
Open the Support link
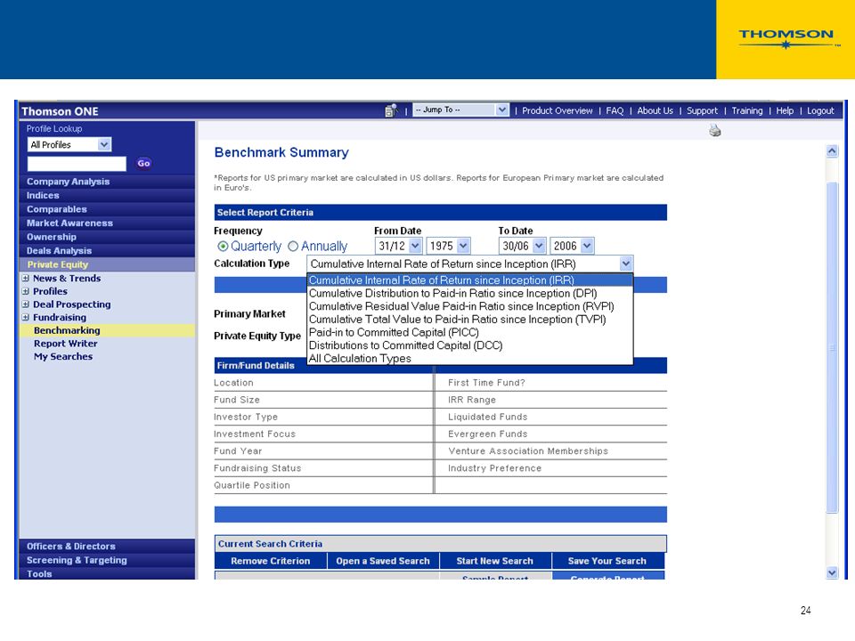[702, 110]
